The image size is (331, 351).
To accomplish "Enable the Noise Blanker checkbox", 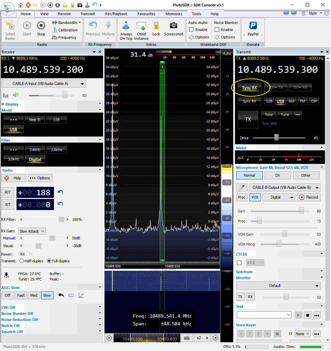I will 217,30.
